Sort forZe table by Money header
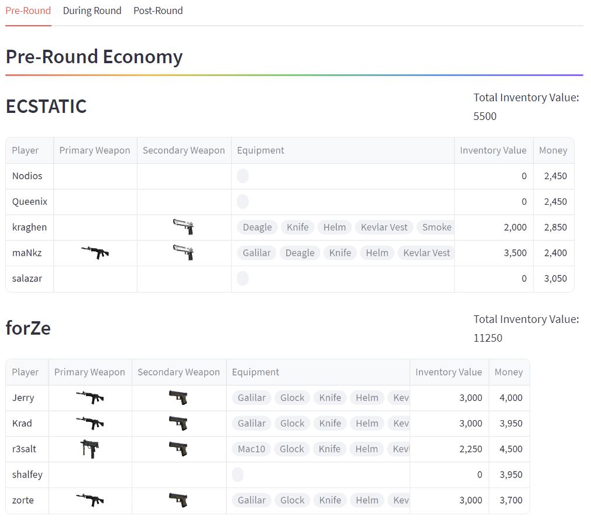Image resolution: width=591 pixels, height=526 pixels. 508,372
